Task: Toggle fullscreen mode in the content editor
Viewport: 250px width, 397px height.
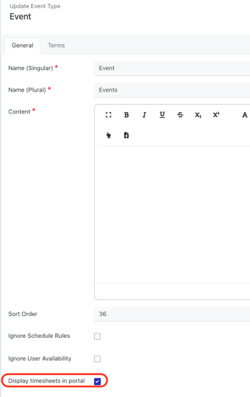Action: tap(108, 115)
